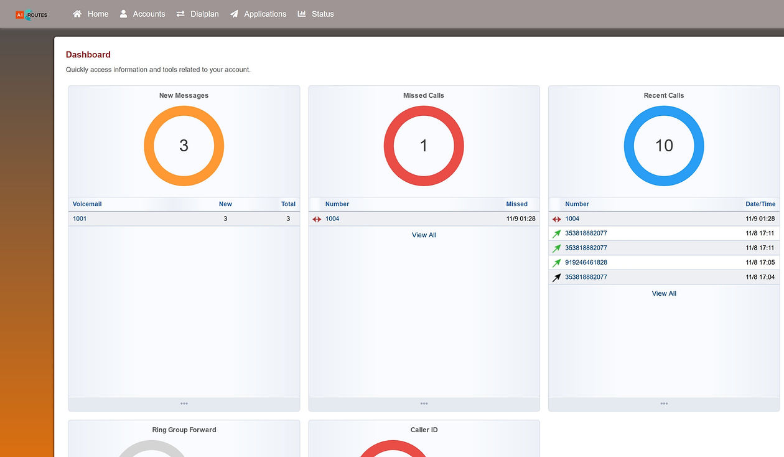Screen dimensions: 784x457
Task: Click number 919246461828 in Recent Calls
Action: (x=586, y=263)
